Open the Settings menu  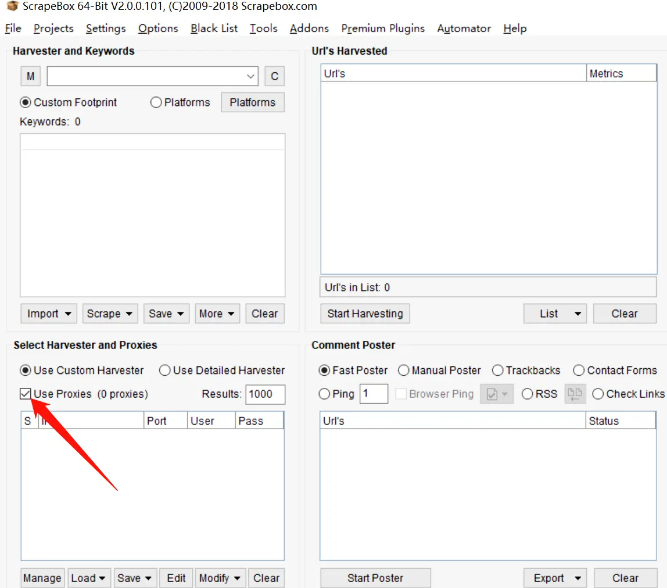click(106, 28)
